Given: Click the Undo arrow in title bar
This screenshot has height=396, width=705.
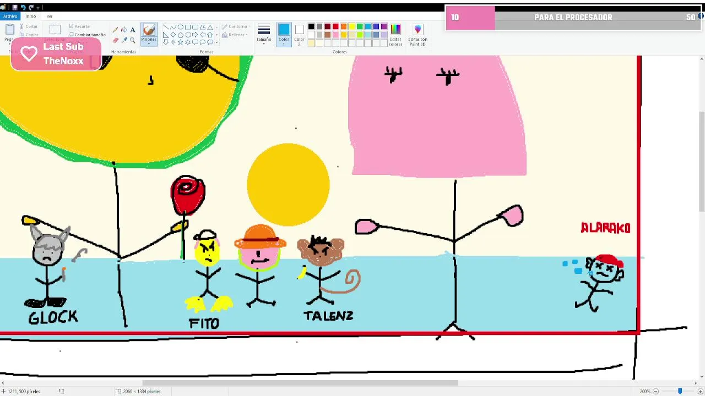Looking at the screenshot, I should (x=23, y=8).
